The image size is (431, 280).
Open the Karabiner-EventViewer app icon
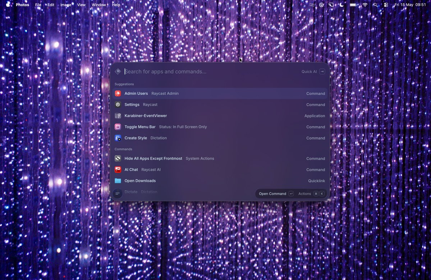click(x=118, y=116)
